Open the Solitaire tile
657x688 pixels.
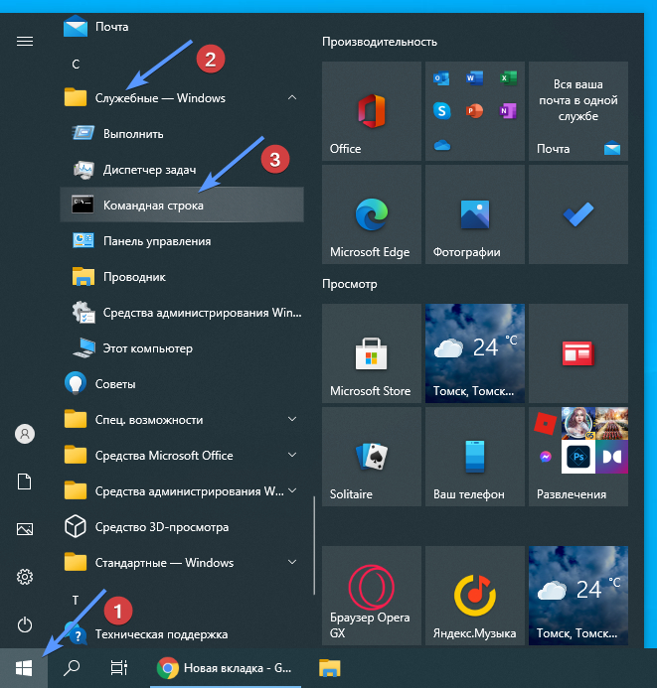[372, 457]
